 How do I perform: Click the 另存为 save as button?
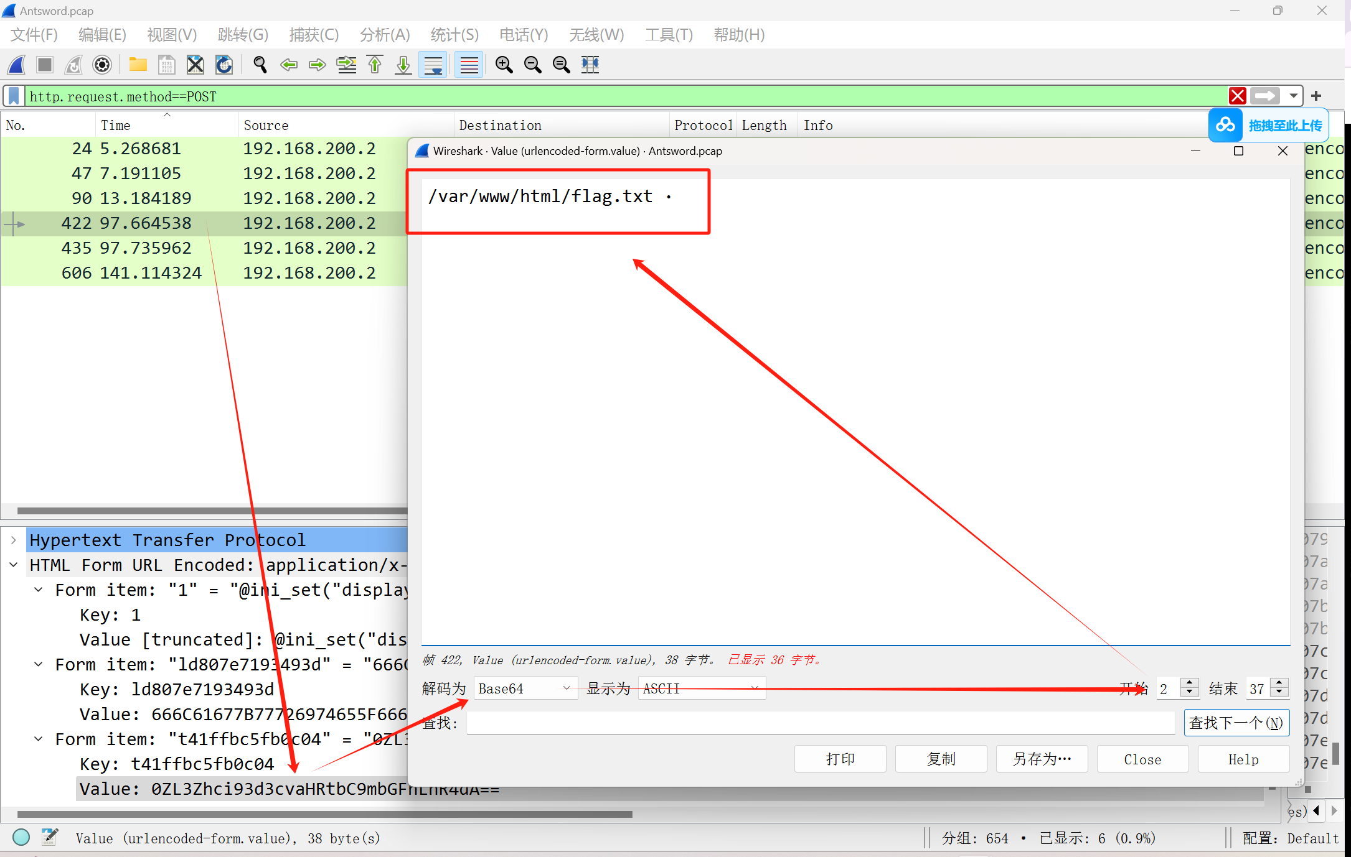1042,759
